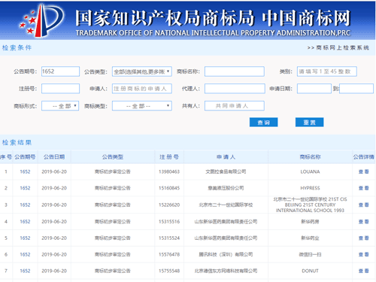Screen dimensions: 376x282
Task: Click 查看 for LOUANA row
Action: pos(363,171)
